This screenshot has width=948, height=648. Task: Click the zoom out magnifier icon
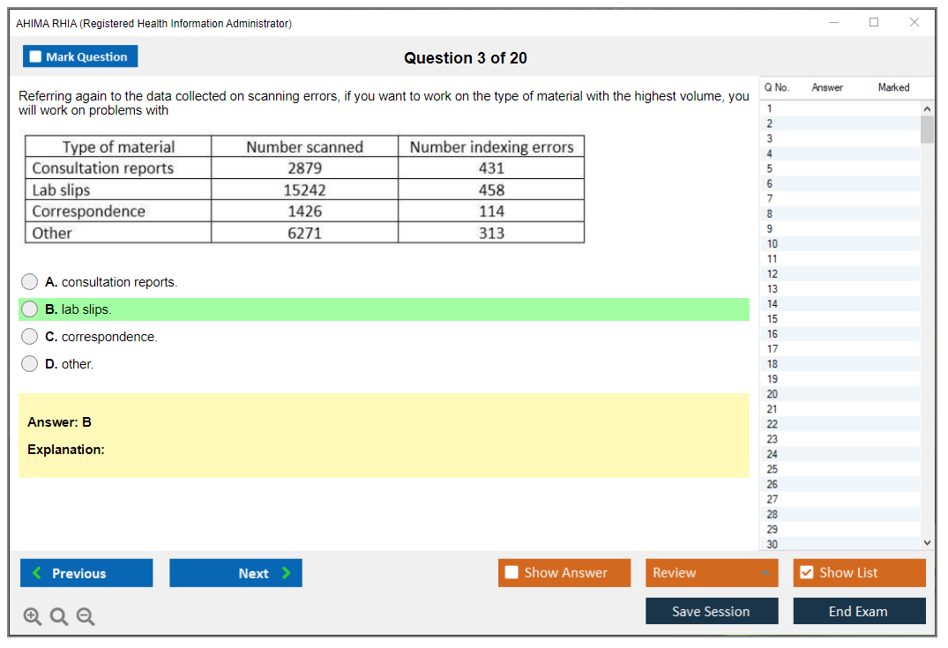click(x=86, y=617)
